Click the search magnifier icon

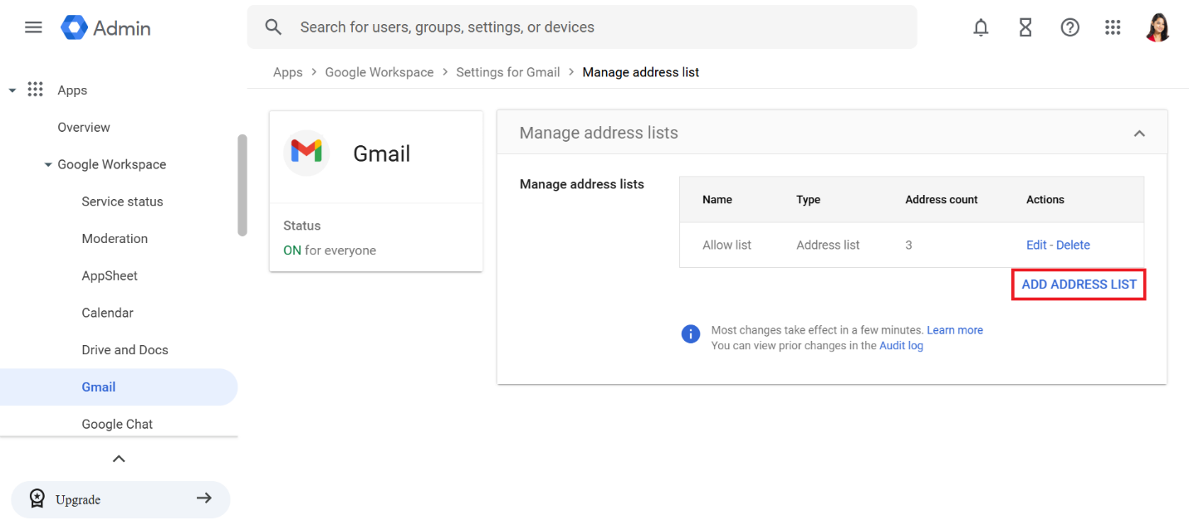point(273,27)
